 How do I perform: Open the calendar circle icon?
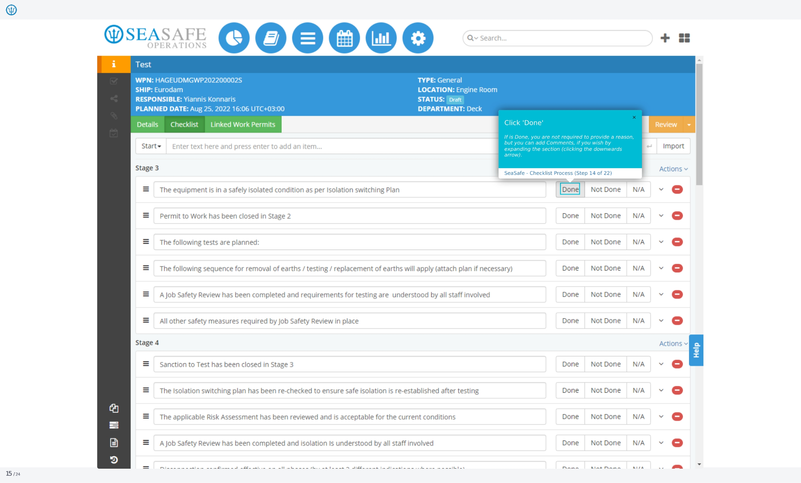[344, 38]
